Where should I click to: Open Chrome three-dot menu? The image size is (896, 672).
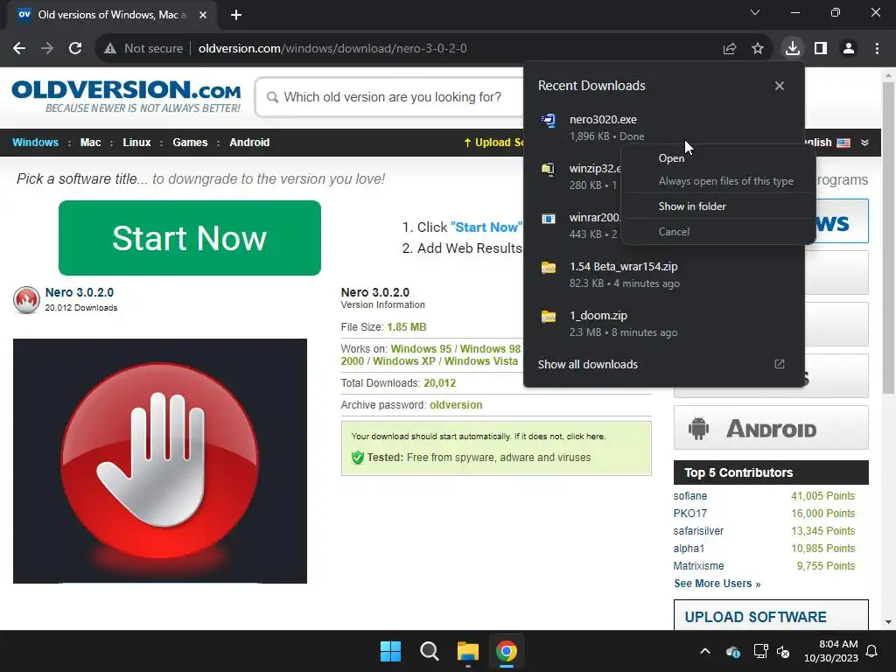877,49
